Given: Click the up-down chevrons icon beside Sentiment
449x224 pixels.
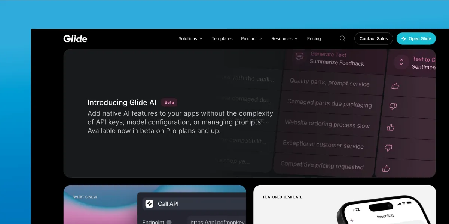Looking at the screenshot, I should coord(401,62).
